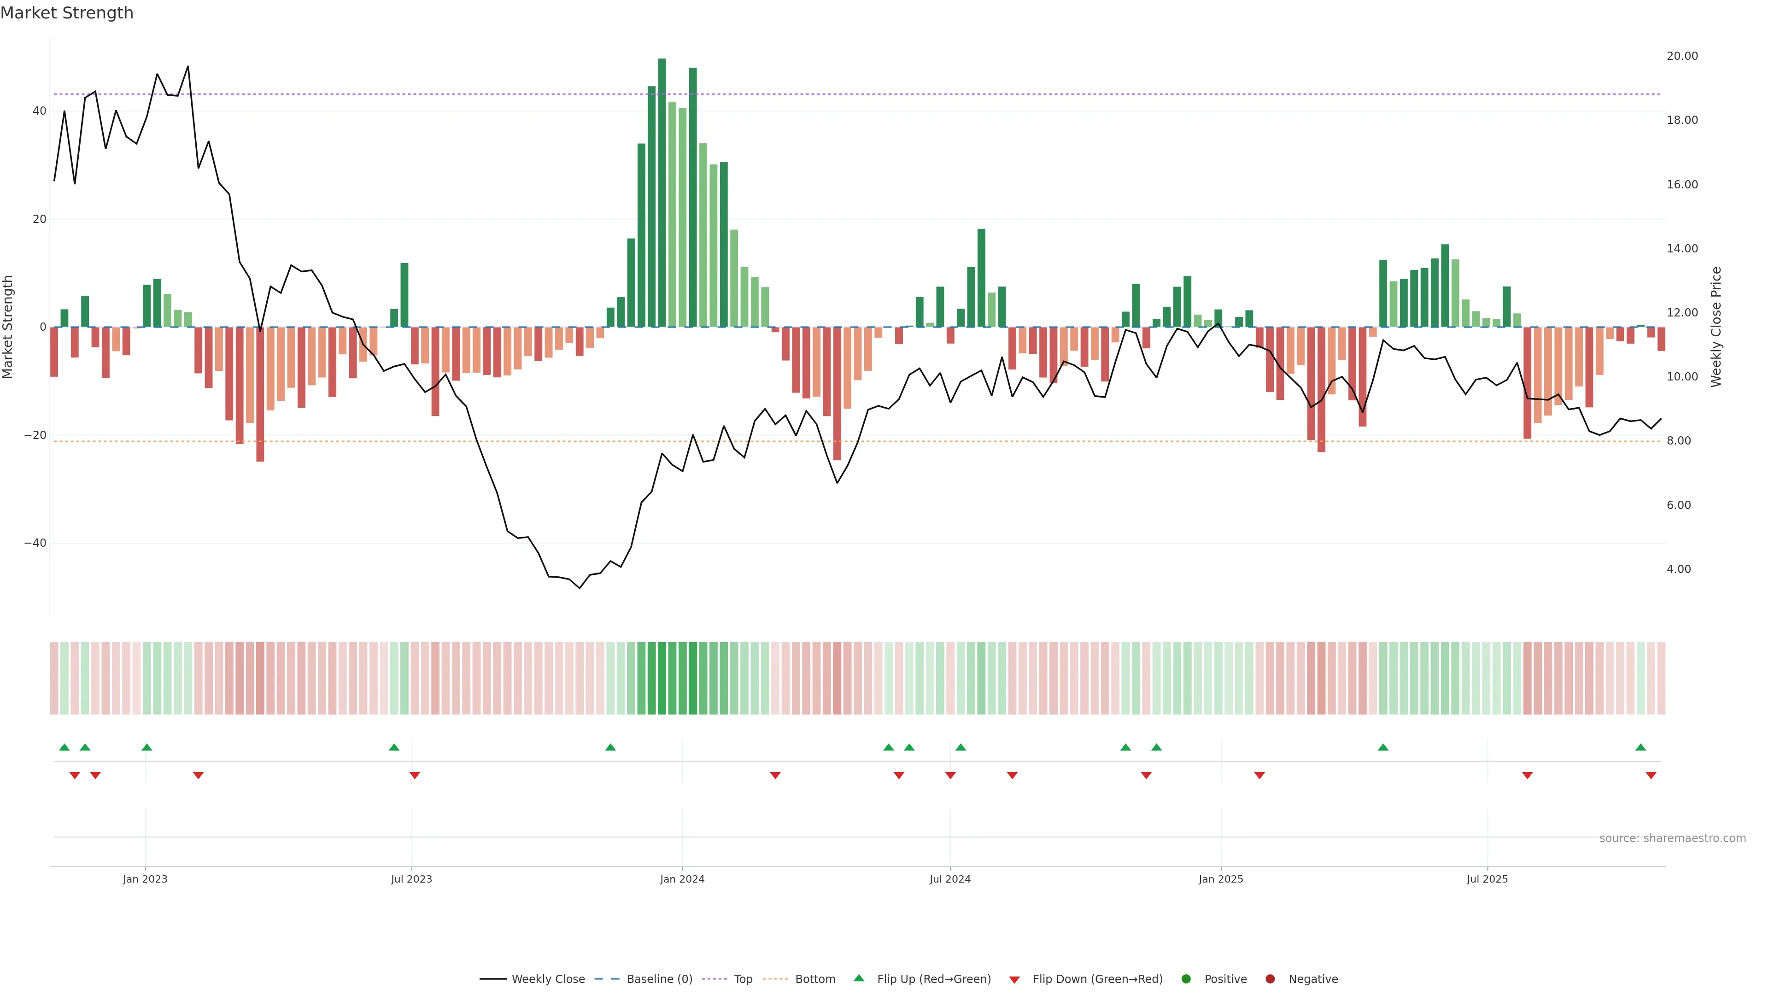Click the Jul 2025 x-axis label
The width and height of the screenshot is (1769, 995).
[x=1487, y=879]
